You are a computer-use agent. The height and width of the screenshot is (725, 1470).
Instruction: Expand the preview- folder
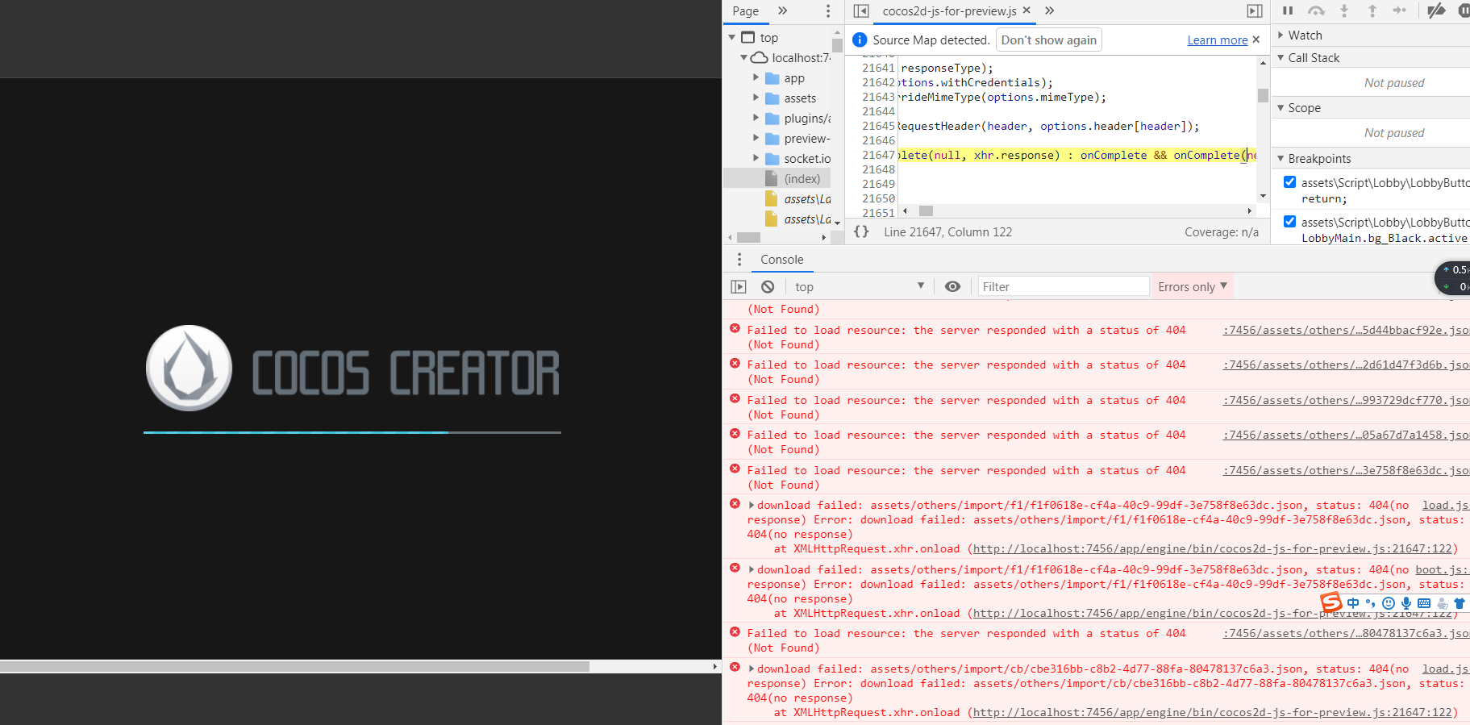point(756,138)
